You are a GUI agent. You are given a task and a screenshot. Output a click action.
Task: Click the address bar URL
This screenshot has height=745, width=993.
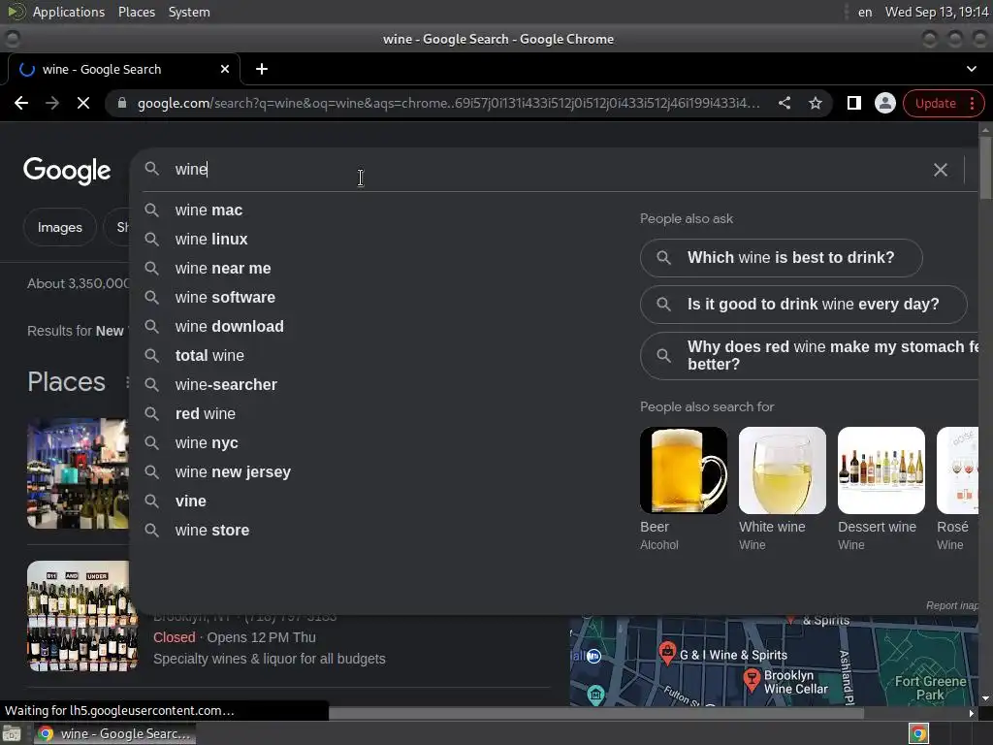coord(448,103)
